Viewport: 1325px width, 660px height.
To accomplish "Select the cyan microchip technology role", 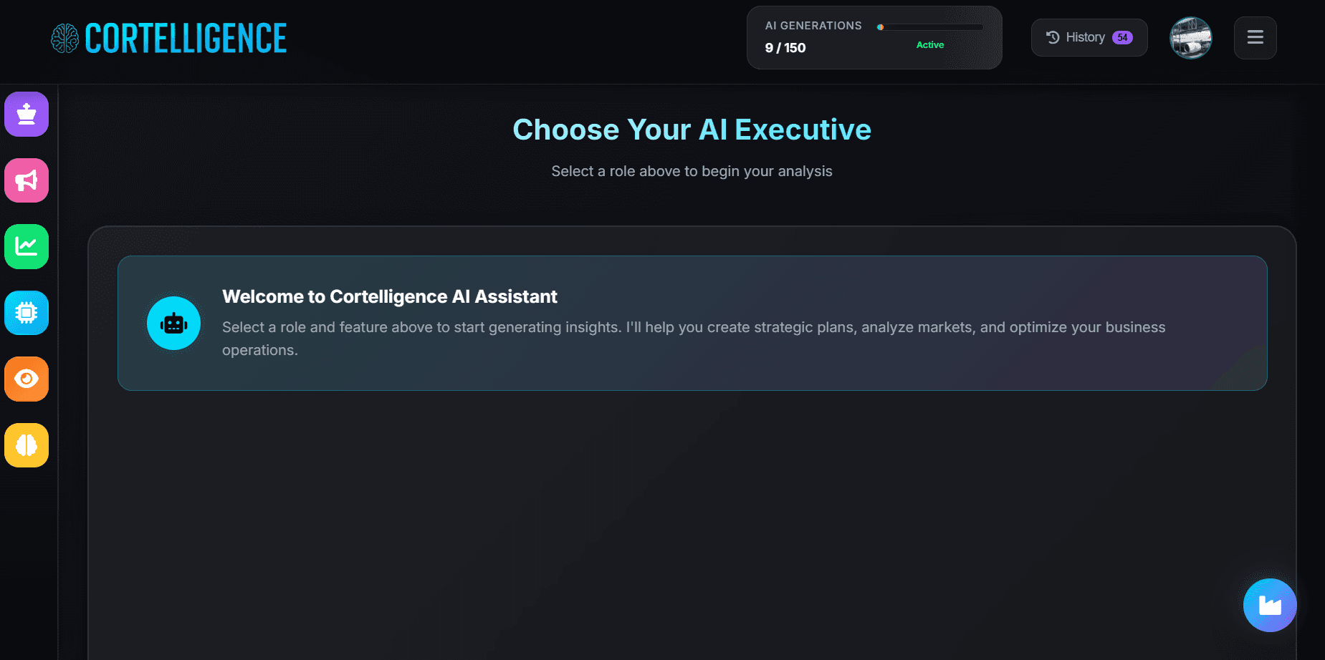I will pyautogui.click(x=27, y=313).
